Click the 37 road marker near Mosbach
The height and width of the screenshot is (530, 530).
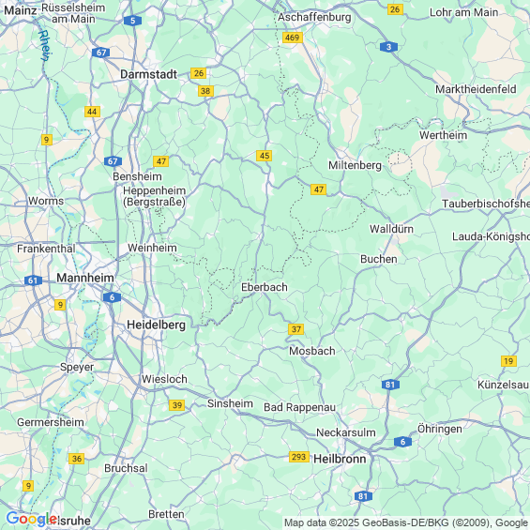click(296, 329)
